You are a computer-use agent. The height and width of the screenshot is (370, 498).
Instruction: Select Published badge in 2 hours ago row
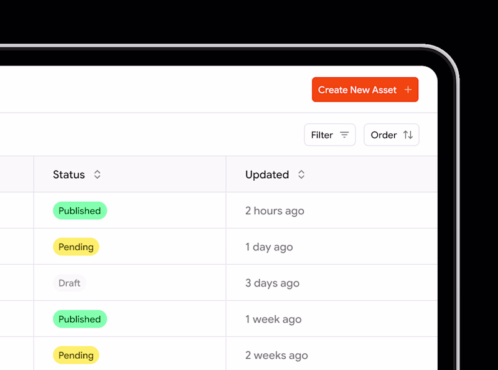(80, 211)
